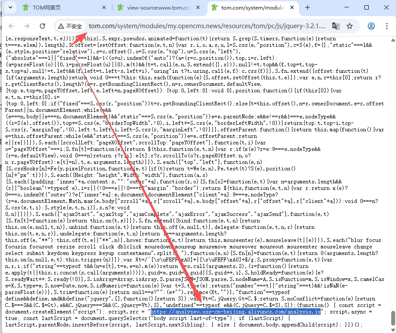Viewport: 396px width, 333px height.
Task: Open the user profile icon
Action: (x=371, y=26)
